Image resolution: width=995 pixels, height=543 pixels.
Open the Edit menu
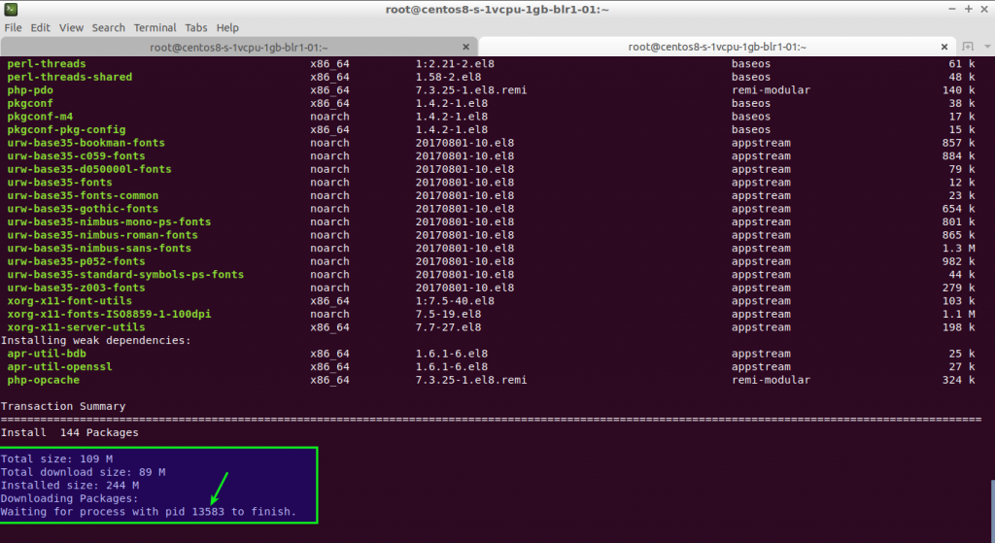click(x=40, y=28)
